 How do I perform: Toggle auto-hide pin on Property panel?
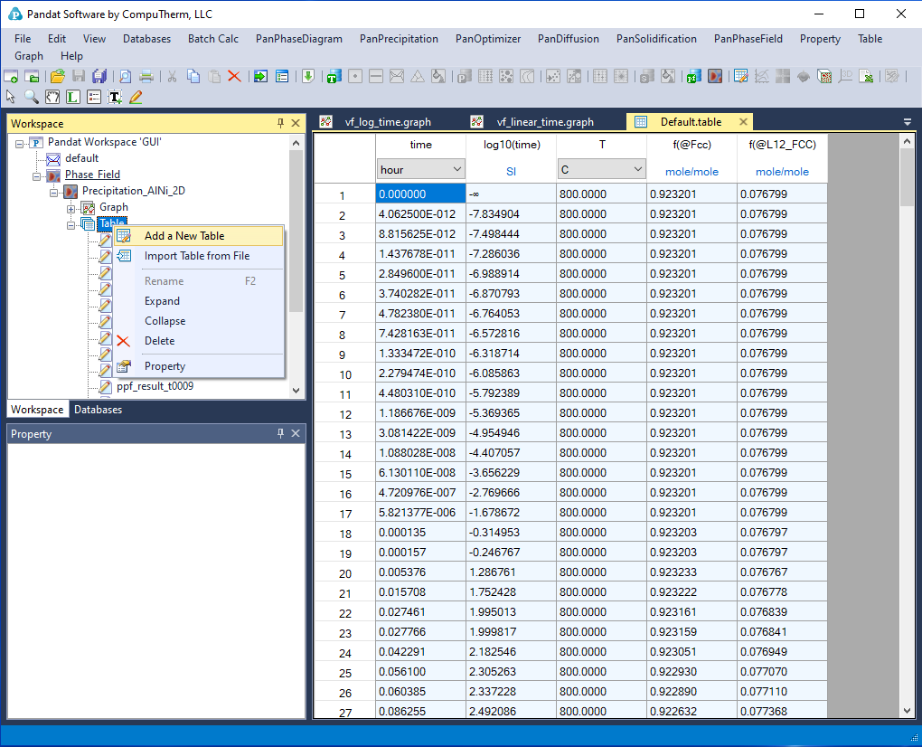point(280,434)
